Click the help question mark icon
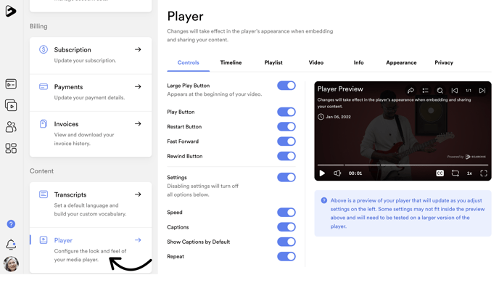This screenshot has width=499, height=283. [11, 224]
